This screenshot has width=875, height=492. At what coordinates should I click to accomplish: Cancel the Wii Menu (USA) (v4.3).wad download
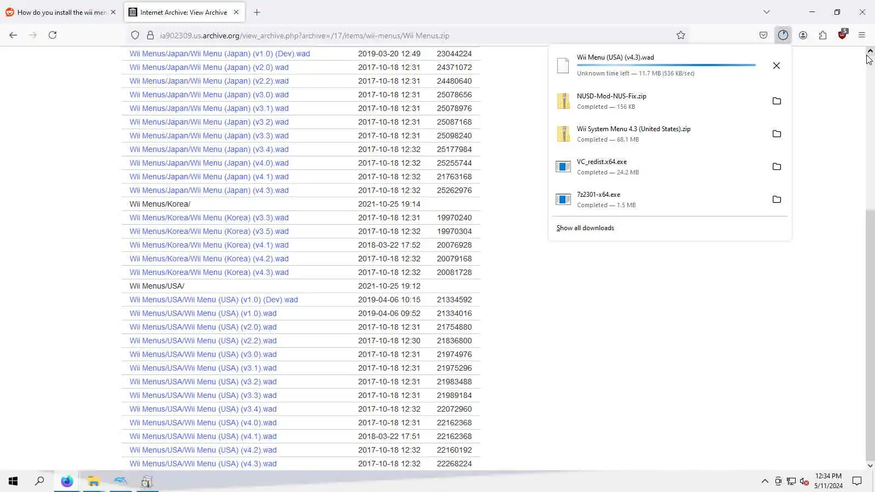coord(777,66)
